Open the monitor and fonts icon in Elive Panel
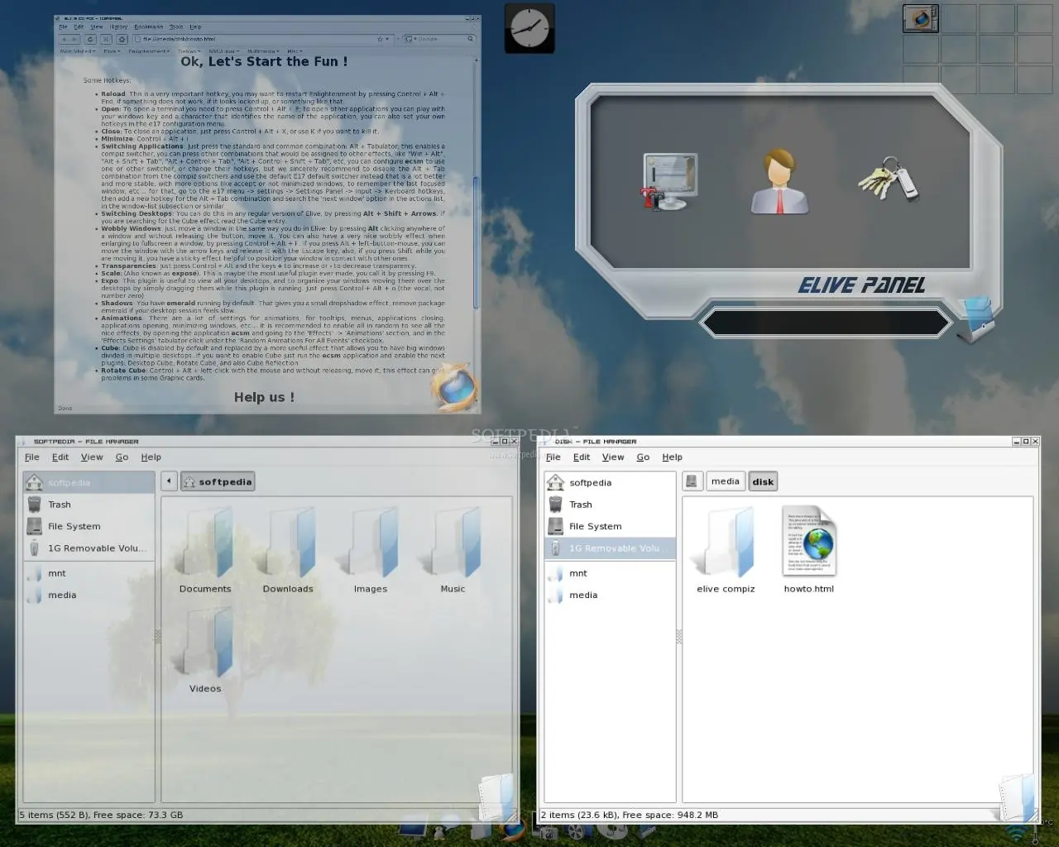 coord(669,180)
